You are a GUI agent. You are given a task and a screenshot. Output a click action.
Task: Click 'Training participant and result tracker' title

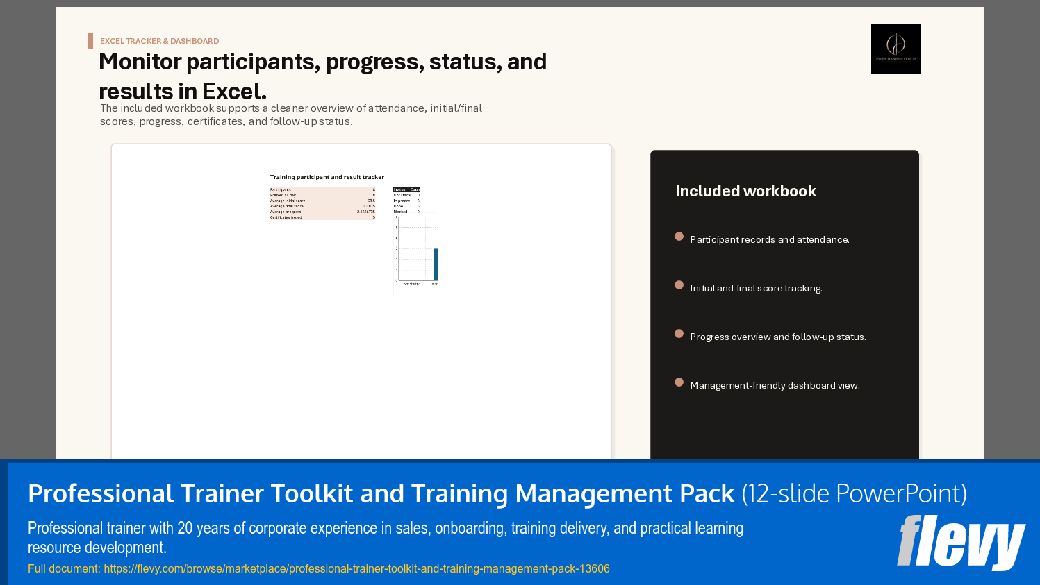[327, 177]
